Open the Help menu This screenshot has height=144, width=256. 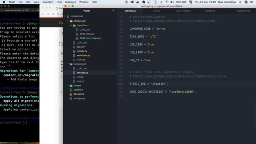coord(94,2)
